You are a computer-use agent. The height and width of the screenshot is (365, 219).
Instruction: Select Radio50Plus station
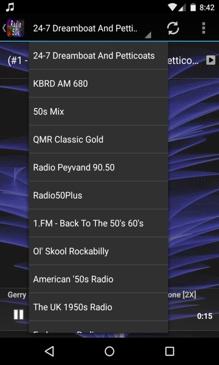click(98, 195)
